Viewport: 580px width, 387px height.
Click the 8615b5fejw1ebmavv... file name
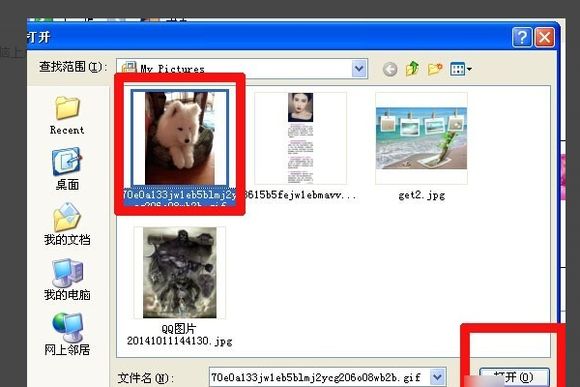tap(301, 195)
